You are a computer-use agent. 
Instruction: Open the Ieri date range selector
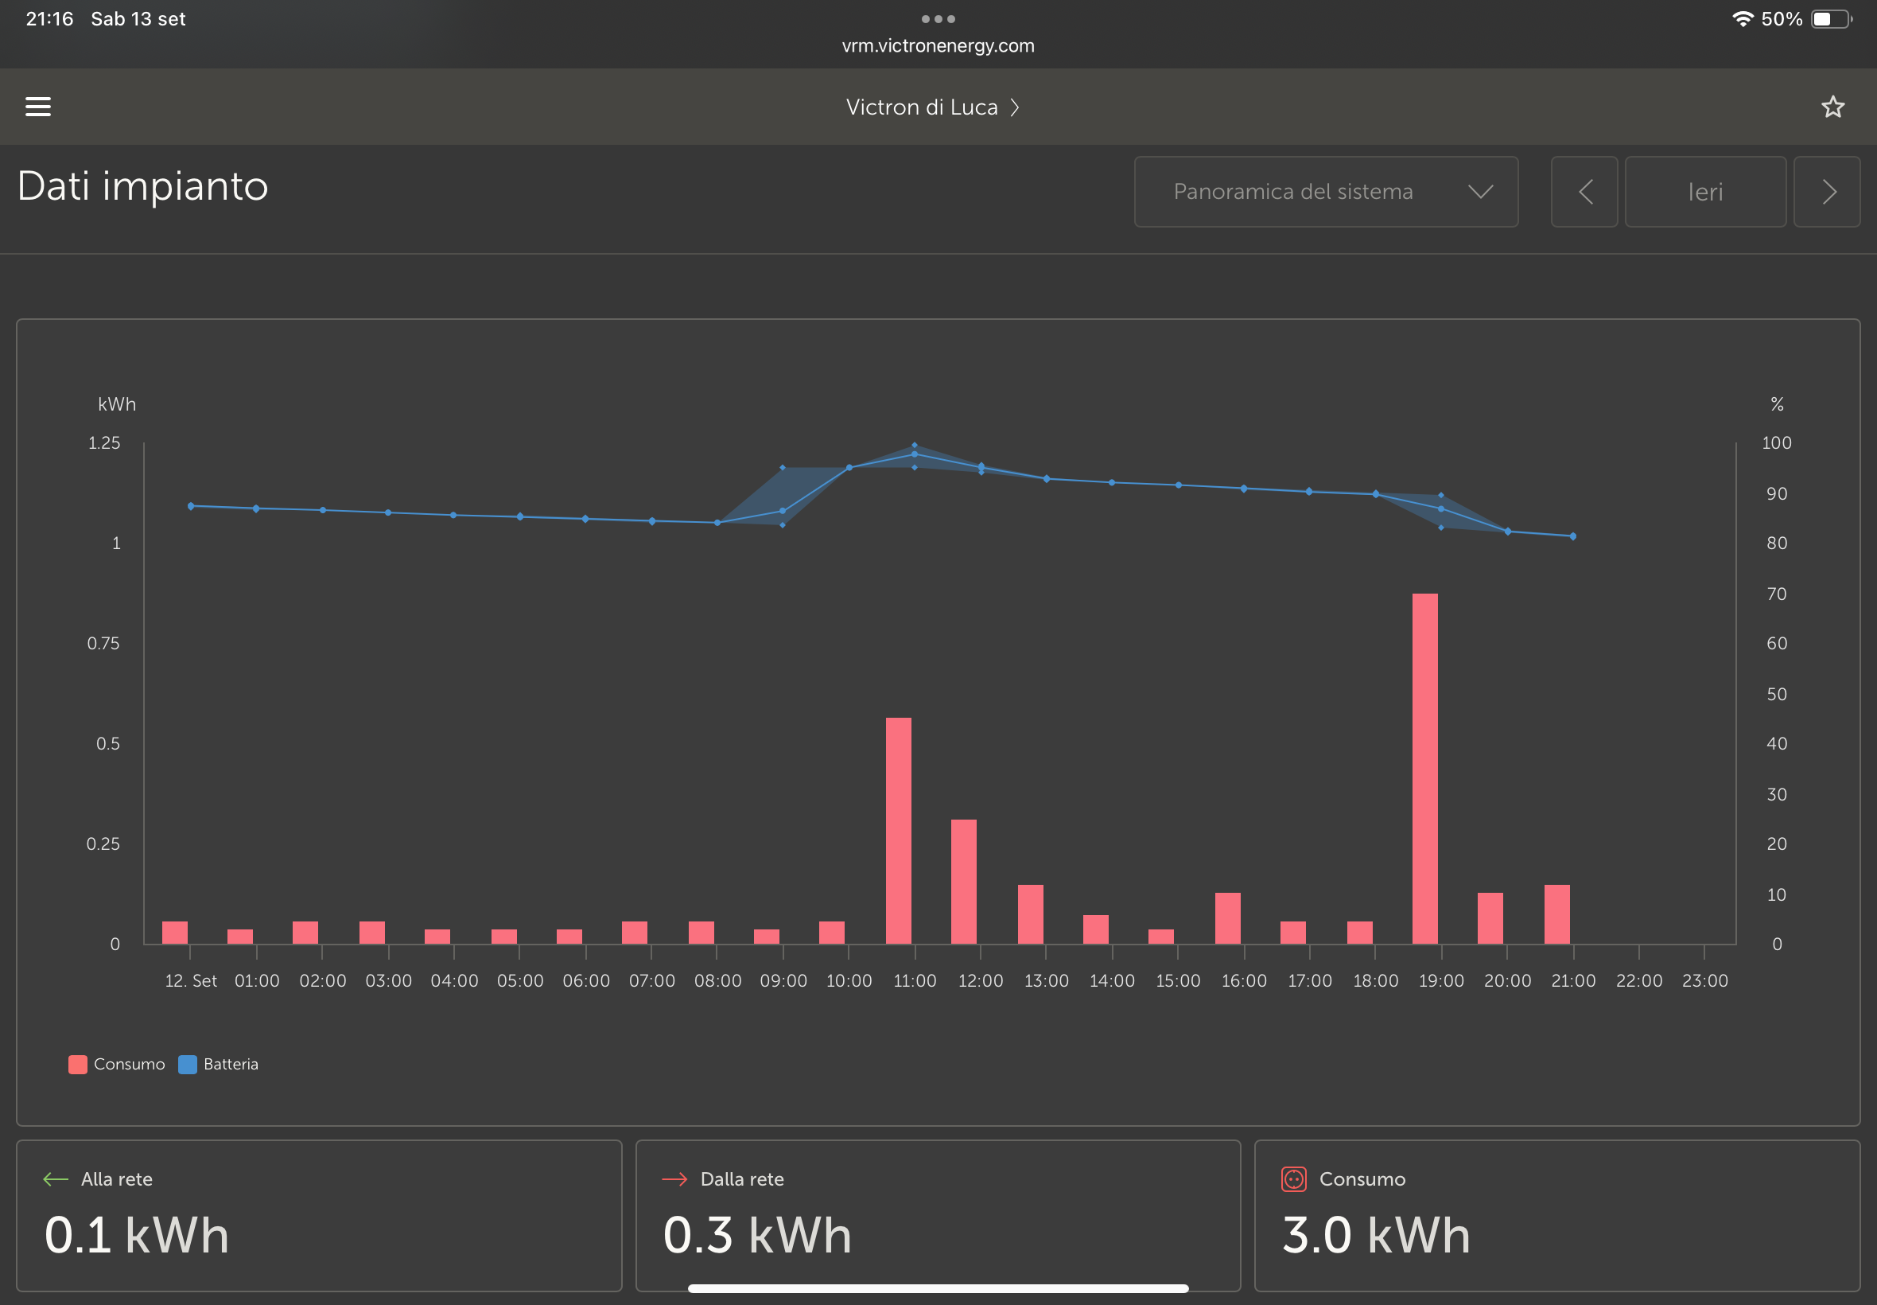(1704, 192)
